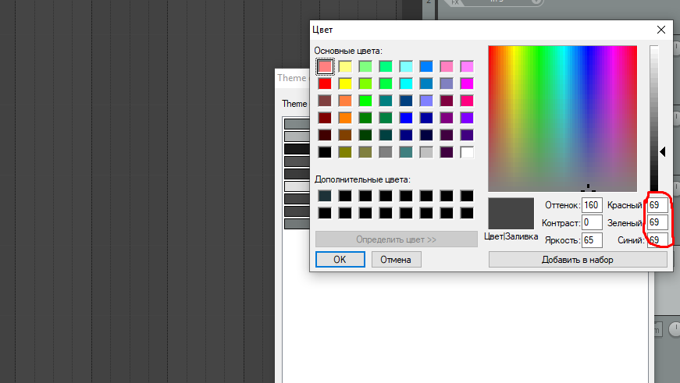
Task: Select the chartreuse yellow-green swatch
Action: pos(365,83)
